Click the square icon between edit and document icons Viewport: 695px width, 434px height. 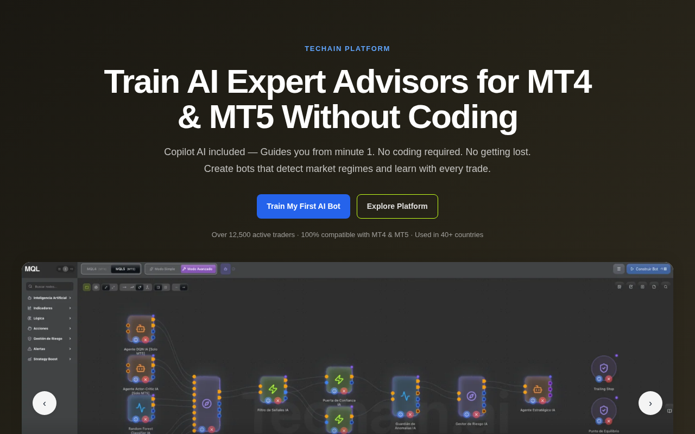click(x=642, y=287)
